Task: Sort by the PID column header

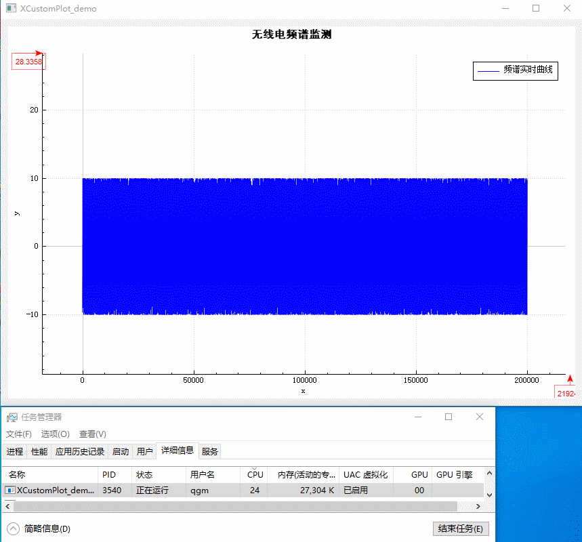Action: pos(115,474)
